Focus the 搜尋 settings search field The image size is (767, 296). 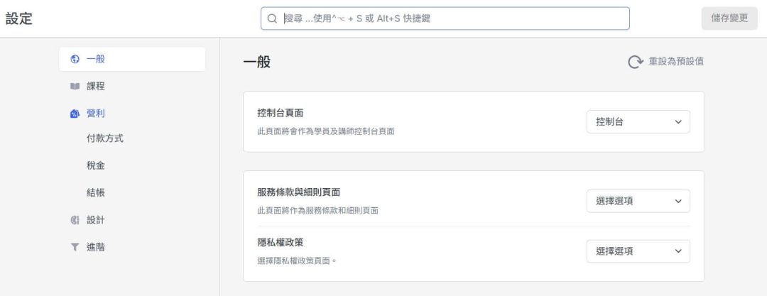tap(455, 18)
